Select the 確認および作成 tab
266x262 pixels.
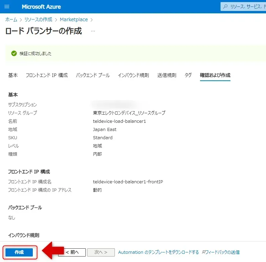215,75
